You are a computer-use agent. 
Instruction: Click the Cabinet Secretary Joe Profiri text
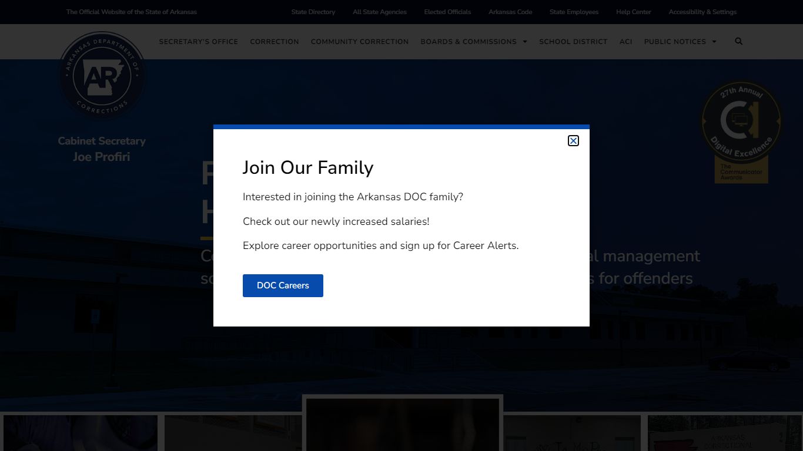click(102, 149)
